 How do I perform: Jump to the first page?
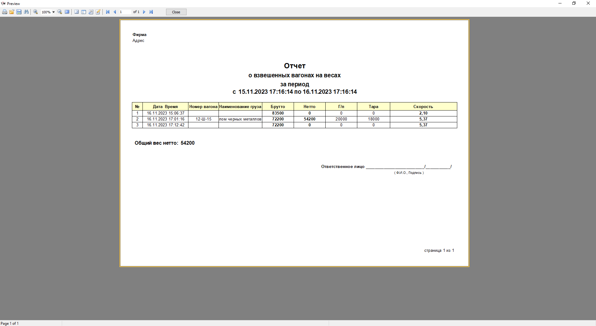point(108,12)
